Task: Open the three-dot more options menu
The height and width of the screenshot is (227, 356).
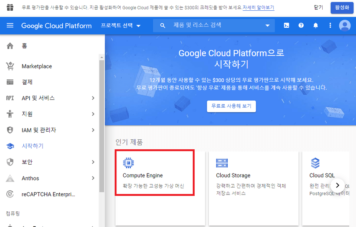Action: pos(330,26)
